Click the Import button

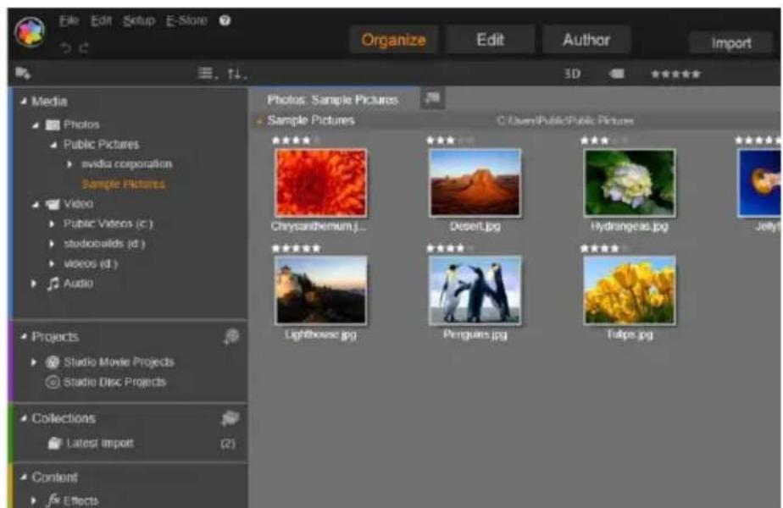731,43
